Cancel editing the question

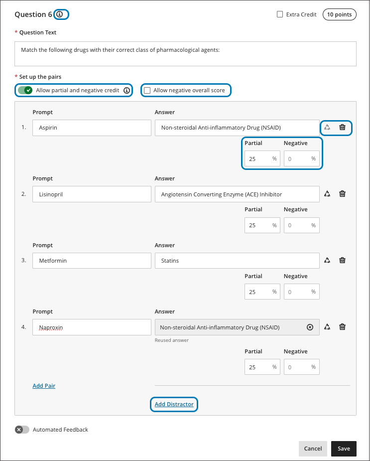[x=313, y=449]
